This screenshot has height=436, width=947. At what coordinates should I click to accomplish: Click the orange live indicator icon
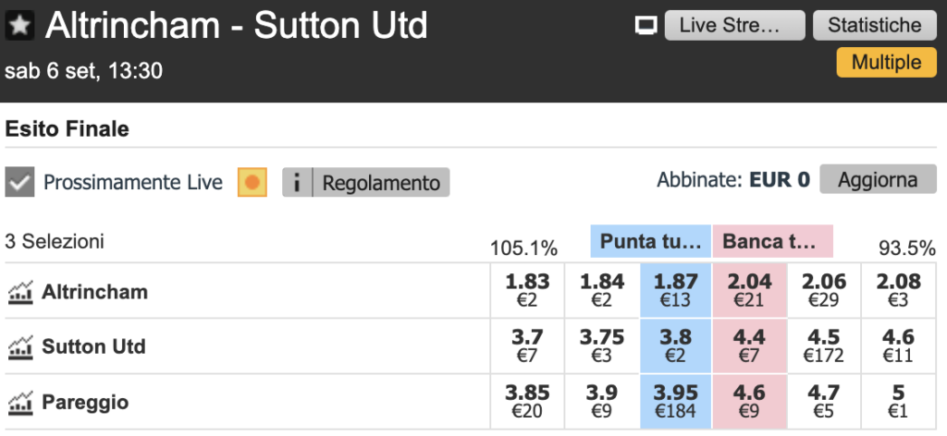252,182
